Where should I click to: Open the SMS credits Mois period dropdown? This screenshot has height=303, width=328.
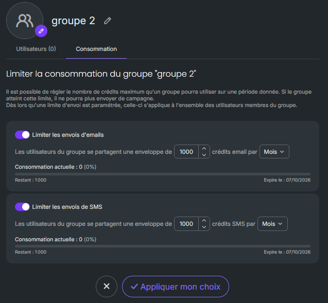(272, 224)
